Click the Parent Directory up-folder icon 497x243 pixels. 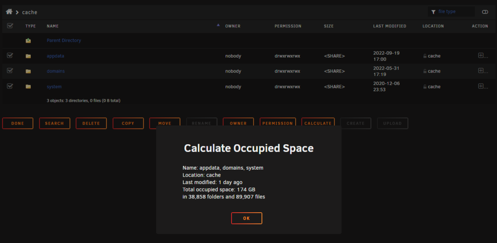[x=28, y=41]
